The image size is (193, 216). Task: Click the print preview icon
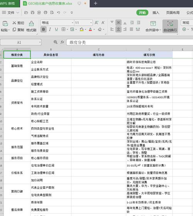(x=52, y=13)
